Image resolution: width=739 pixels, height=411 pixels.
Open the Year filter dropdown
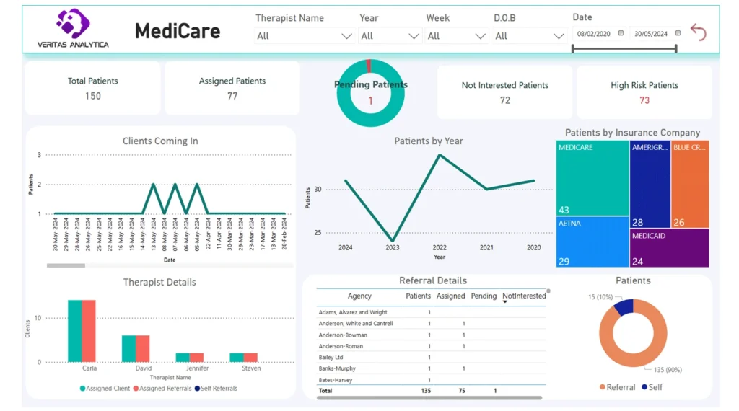pyautogui.click(x=414, y=36)
